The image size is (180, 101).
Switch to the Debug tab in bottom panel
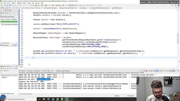click(x=59, y=71)
